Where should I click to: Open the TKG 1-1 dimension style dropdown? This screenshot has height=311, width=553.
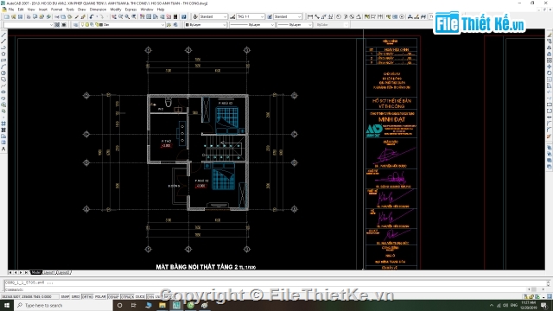[251, 16]
